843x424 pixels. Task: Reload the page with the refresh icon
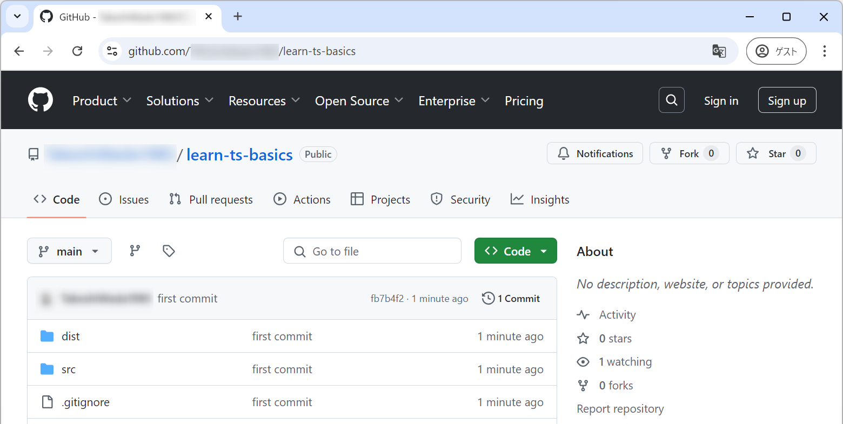point(77,51)
